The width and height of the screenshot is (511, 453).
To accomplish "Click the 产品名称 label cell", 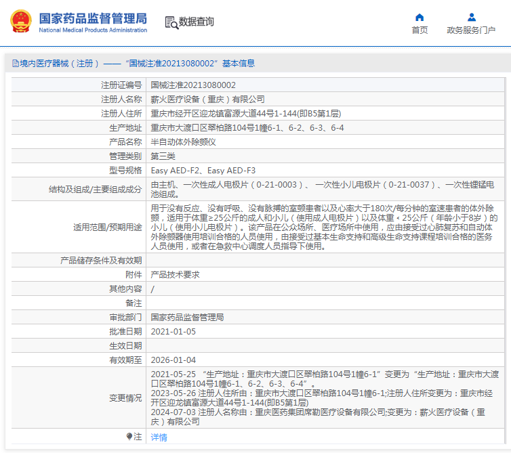I will pos(79,142).
